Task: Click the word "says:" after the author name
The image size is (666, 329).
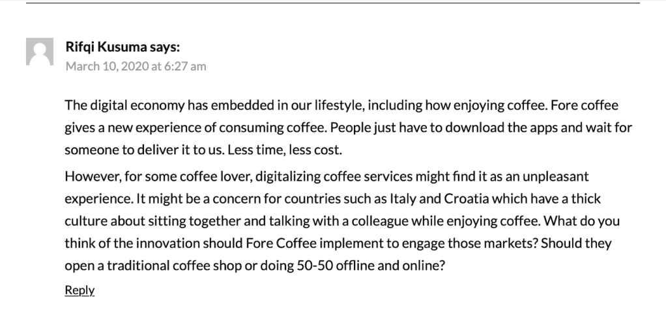Action: (165, 47)
